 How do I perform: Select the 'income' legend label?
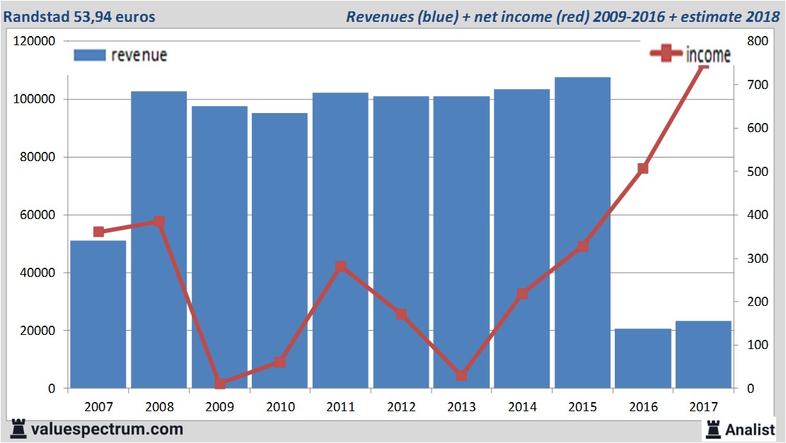pos(707,54)
